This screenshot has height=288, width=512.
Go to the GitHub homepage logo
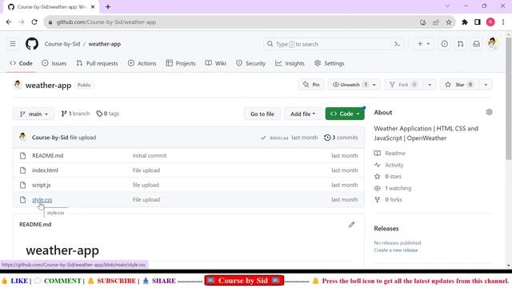tap(32, 44)
